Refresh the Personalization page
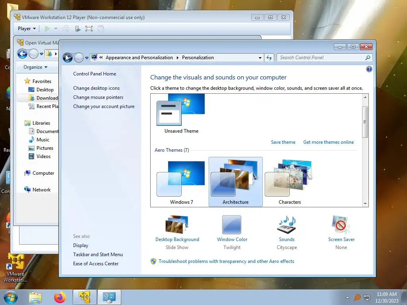Viewport: 407px width, 305px height. [x=269, y=58]
